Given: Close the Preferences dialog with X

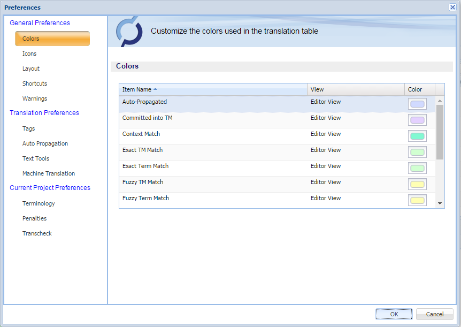Looking at the screenshot, I should click(452, 7).
